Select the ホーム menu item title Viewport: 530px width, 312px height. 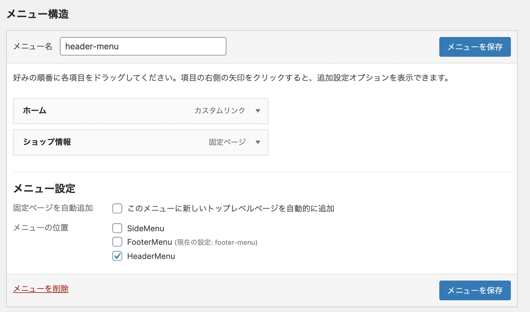(35, 111)
